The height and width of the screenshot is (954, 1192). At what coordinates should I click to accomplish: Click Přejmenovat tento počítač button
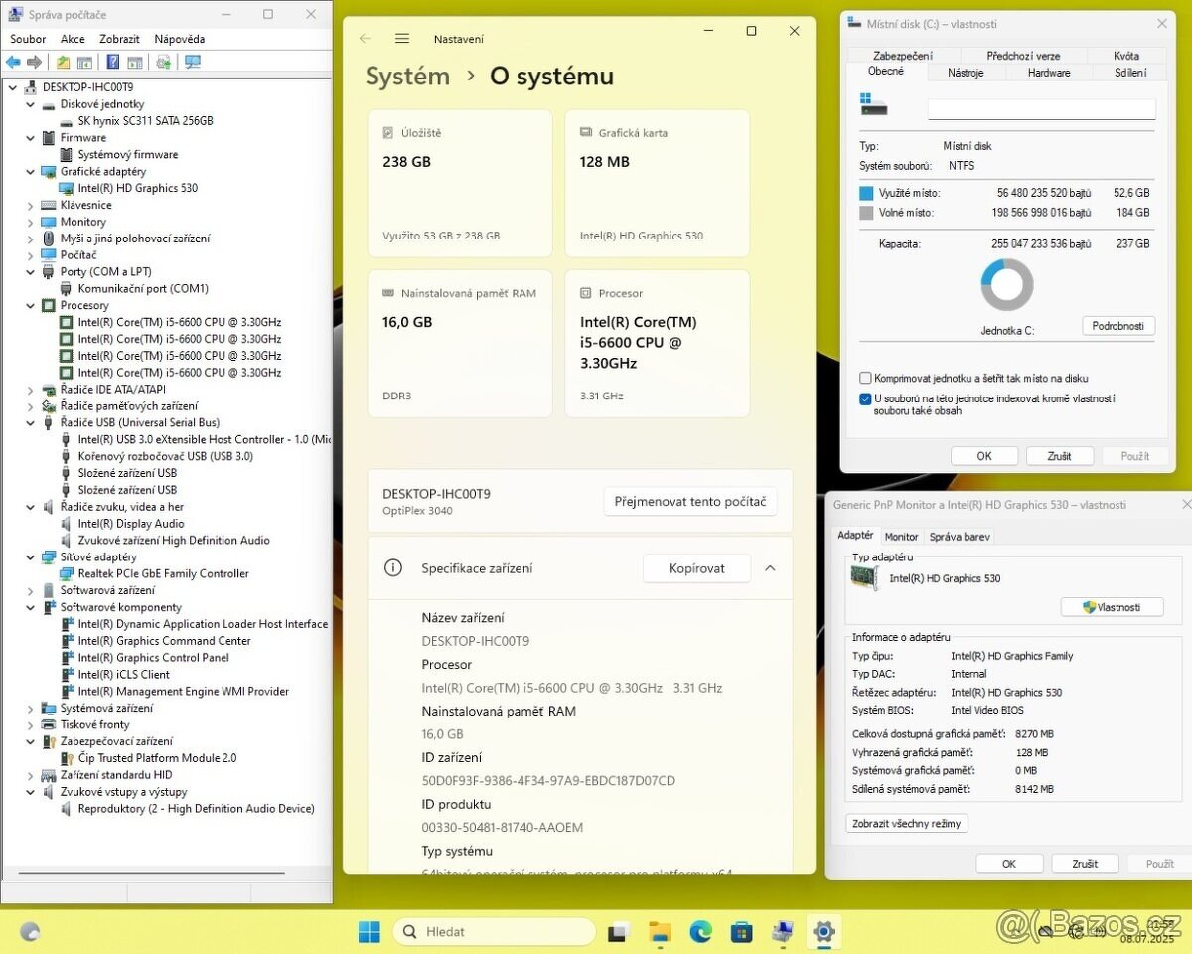[x=690, y=501]
